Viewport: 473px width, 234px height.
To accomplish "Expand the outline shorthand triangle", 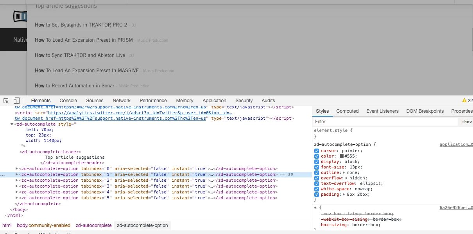I will (x=344, y=172).
